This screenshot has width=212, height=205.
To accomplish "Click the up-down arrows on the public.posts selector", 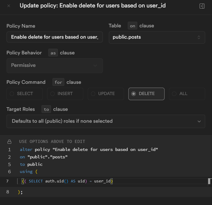I will click(199, 37).
